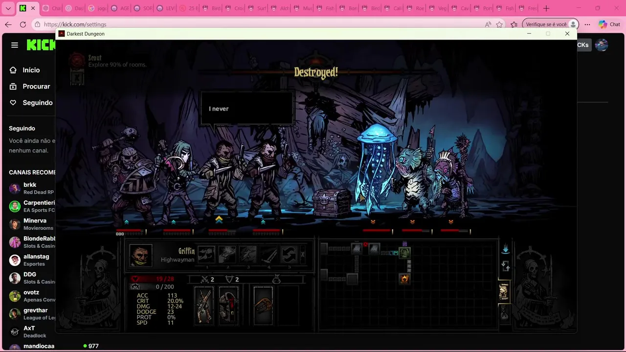
Task: Open browser settings and more menu
Action: point(587,24)
